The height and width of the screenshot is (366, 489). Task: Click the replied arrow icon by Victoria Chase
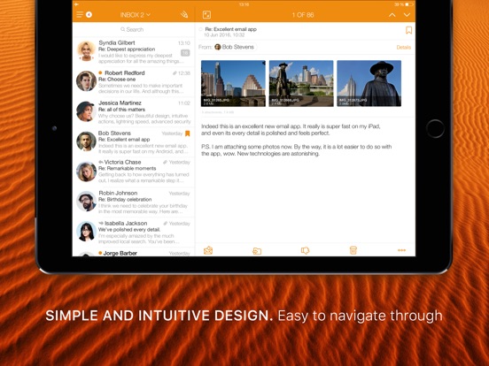point(101,162)
